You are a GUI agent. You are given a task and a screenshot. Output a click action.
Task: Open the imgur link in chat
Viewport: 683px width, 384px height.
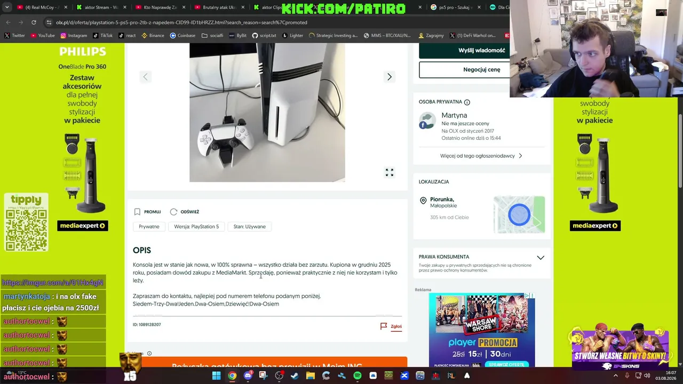pyautogui.click(x=52, y=283)
